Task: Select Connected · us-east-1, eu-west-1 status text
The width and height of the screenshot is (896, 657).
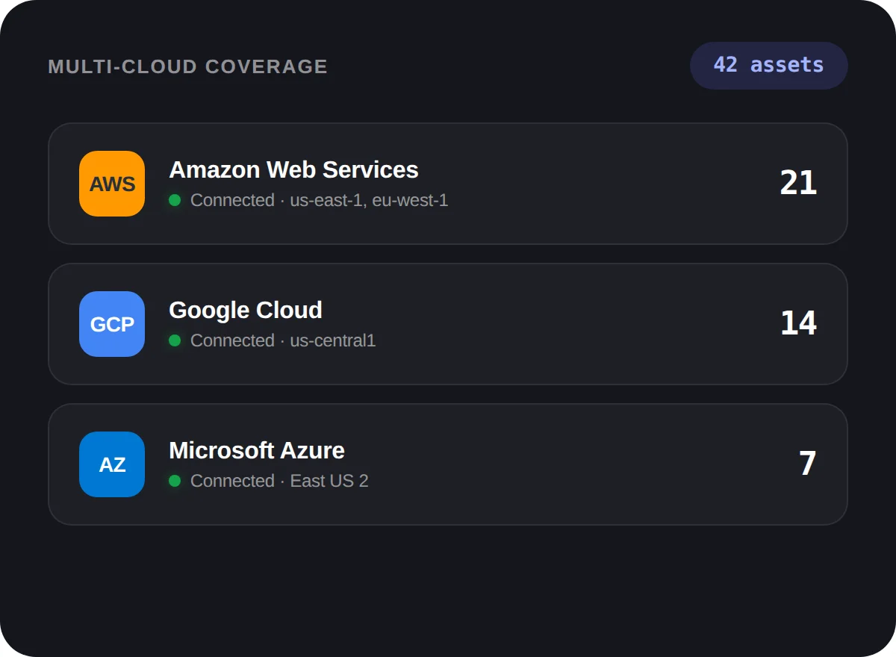Action: [x=320, y=200]
